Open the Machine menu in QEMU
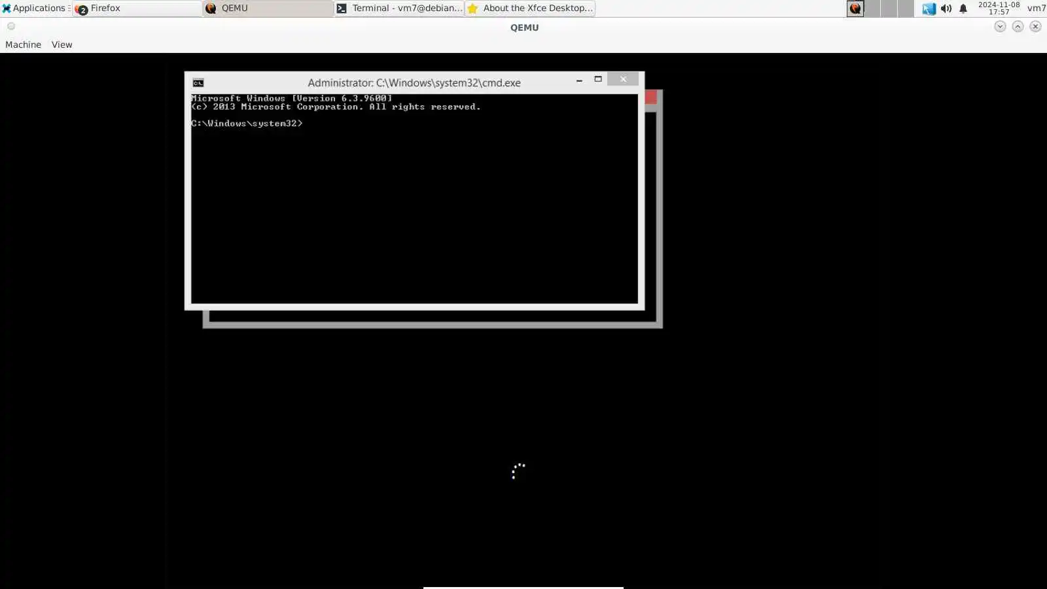 (23, 45)
